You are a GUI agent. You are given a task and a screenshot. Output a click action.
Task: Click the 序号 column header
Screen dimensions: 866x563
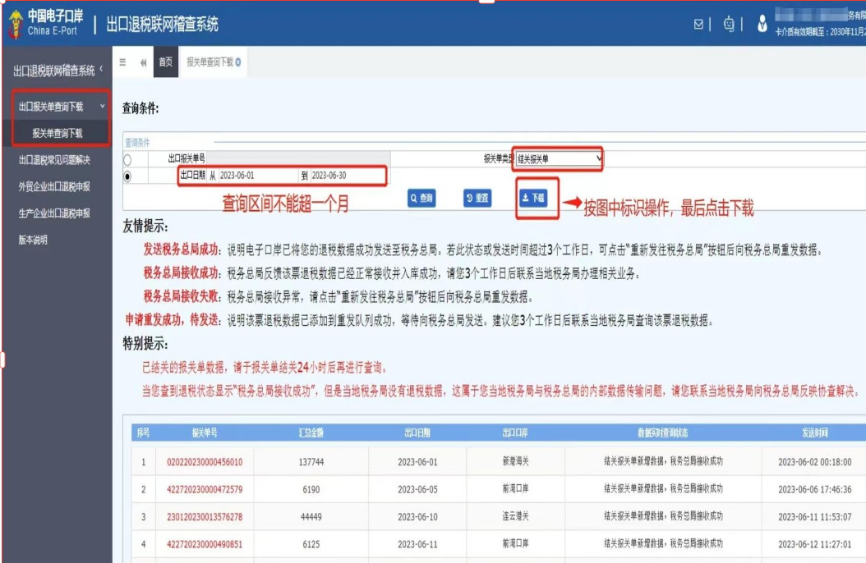coord(143,433)
